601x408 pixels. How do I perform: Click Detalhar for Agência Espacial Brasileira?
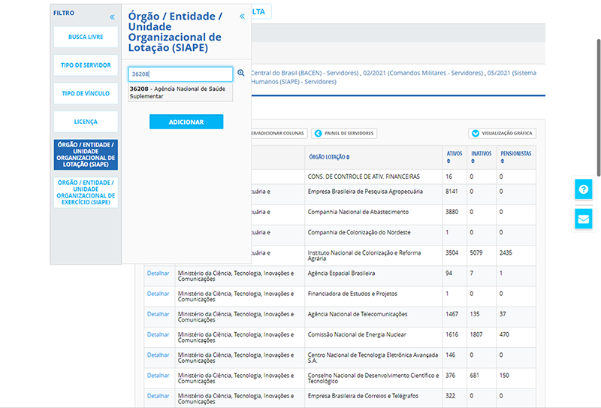158,273
